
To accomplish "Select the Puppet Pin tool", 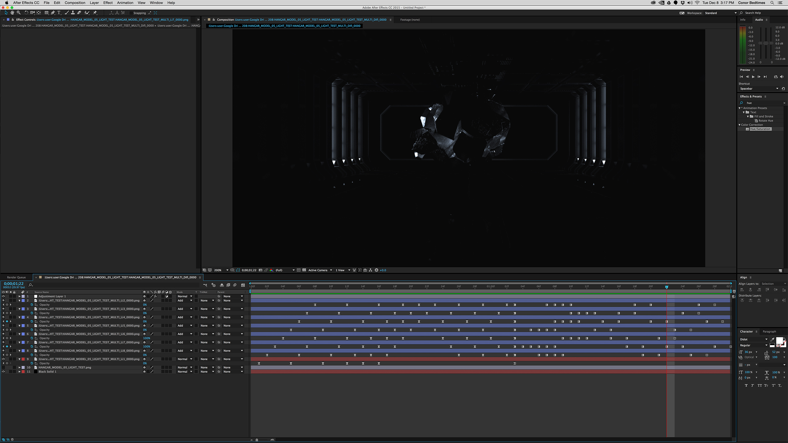I will tap(95, 13).
